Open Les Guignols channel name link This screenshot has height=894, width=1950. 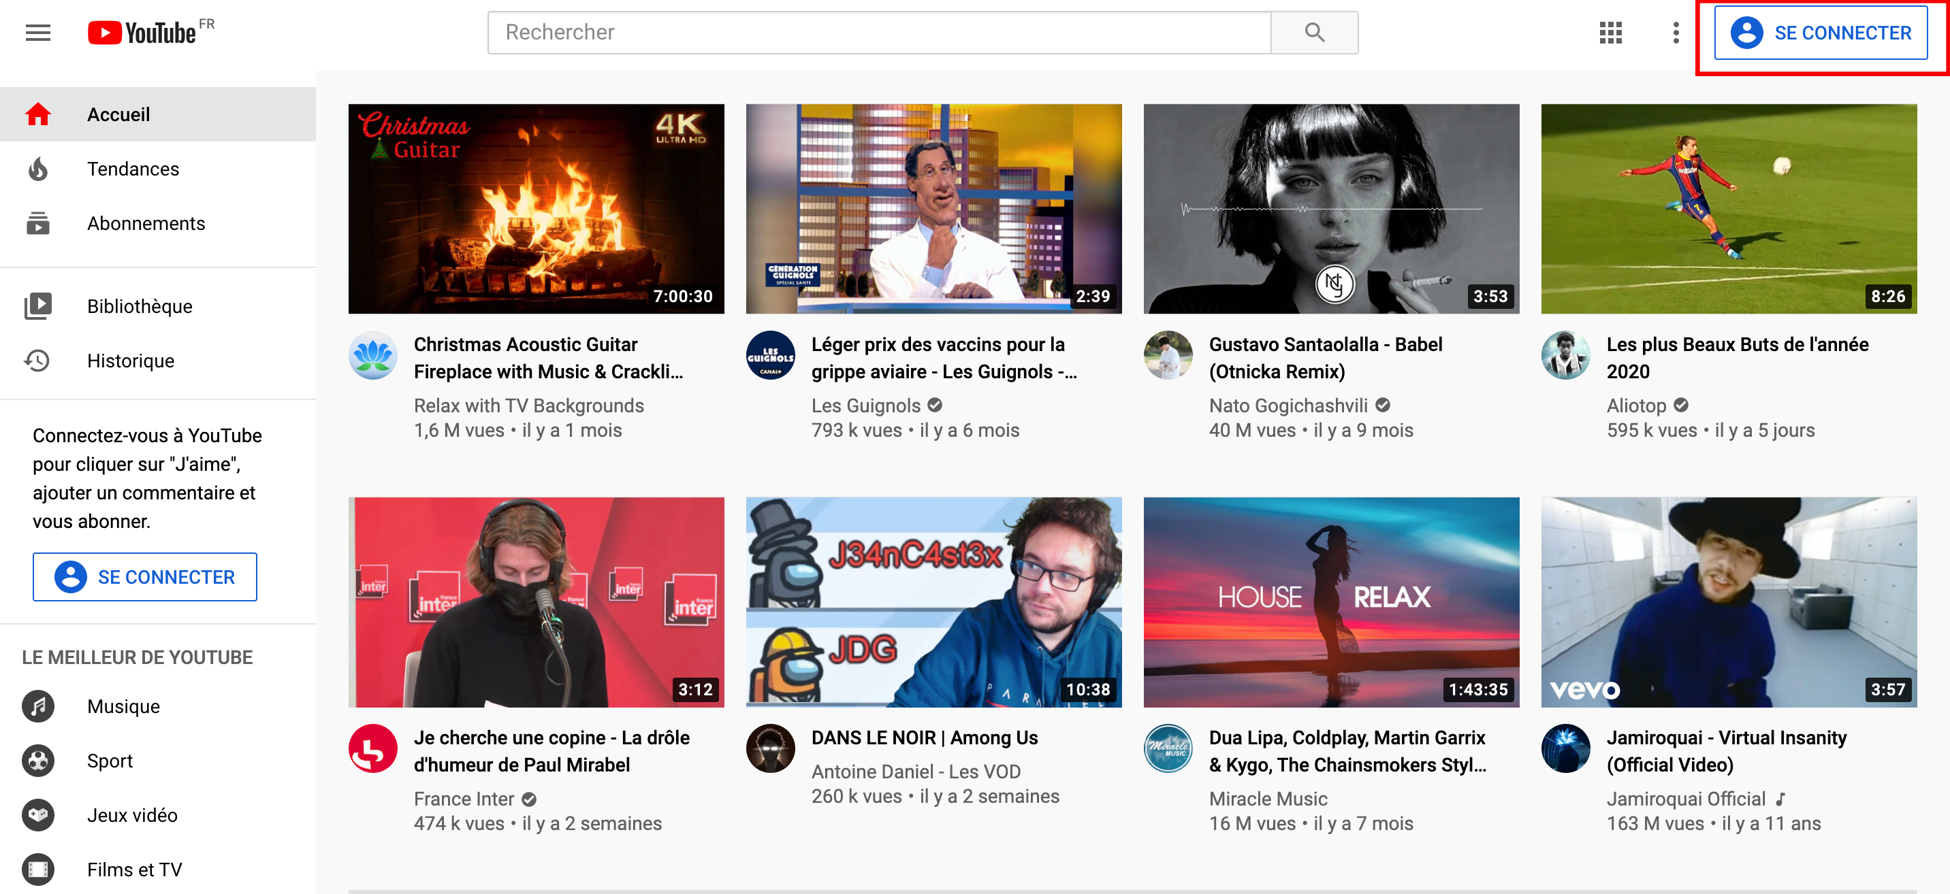point(865,405)
